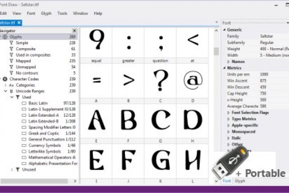Click the Glyphs icon in Navigator
This screenshot has width=289, height=193.
click(5, 37)
